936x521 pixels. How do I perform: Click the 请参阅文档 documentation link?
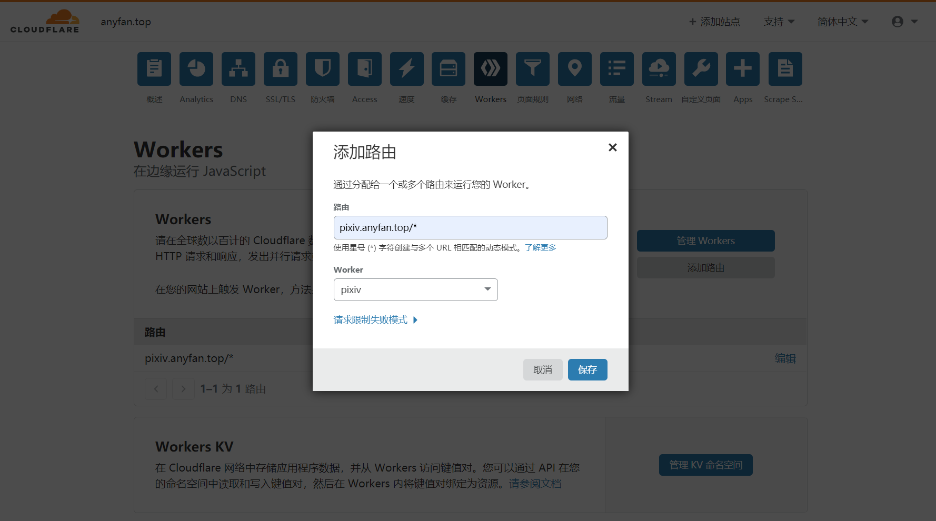[535, 484]
